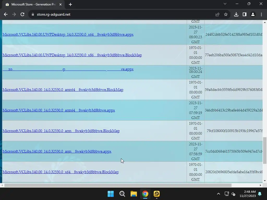This screenshot has height=200, width=267.
Task: Select hash starting 24482d6b328e
Action: click(x=234, y=35)
